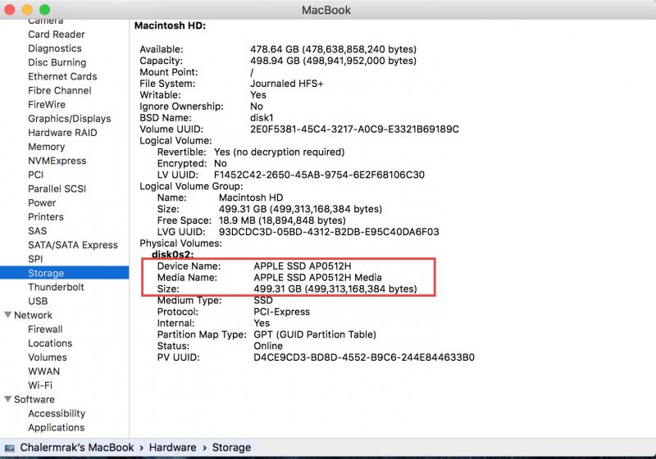Click the MacBook icon in path bar
Screen dimensions: 656x459
click(x=9, y=448)
